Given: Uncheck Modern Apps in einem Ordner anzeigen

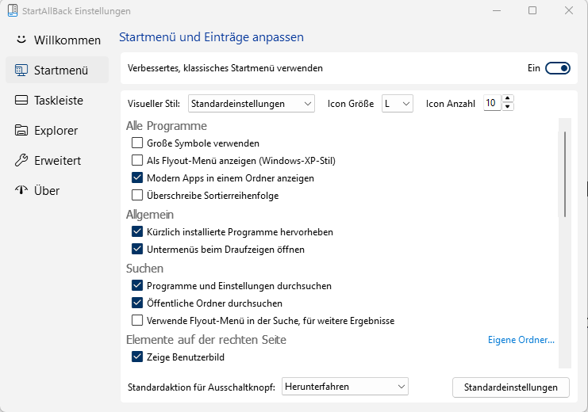Looking at the screenshot, I should tap(137, 178).
